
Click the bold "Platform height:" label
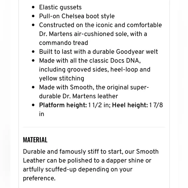click(63, 105)
